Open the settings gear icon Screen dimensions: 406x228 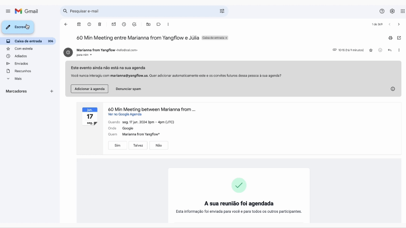coord(392,11)
